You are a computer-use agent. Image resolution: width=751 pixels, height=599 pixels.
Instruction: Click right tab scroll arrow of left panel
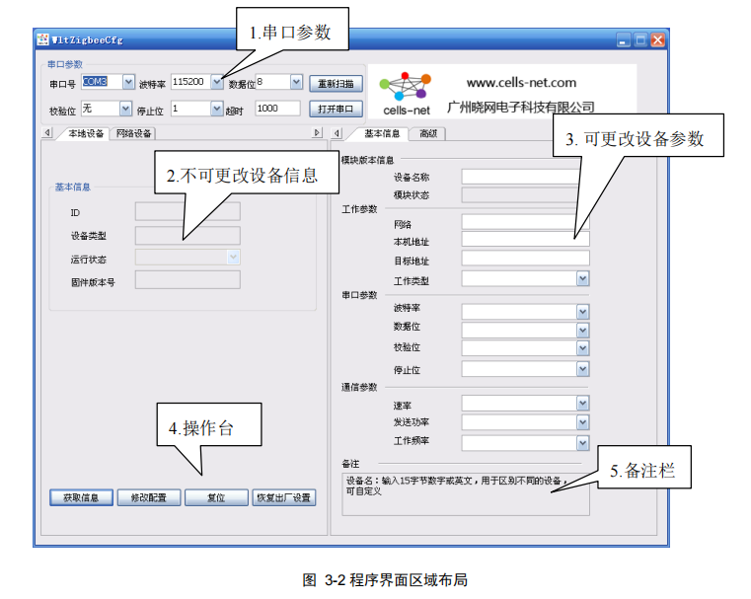(317, 132)
